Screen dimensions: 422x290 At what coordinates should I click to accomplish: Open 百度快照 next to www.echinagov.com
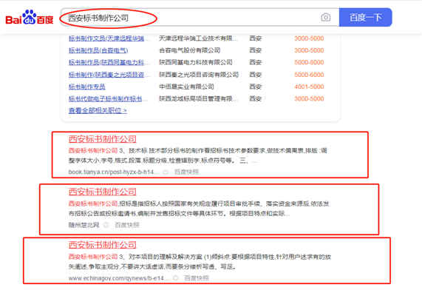197,278
